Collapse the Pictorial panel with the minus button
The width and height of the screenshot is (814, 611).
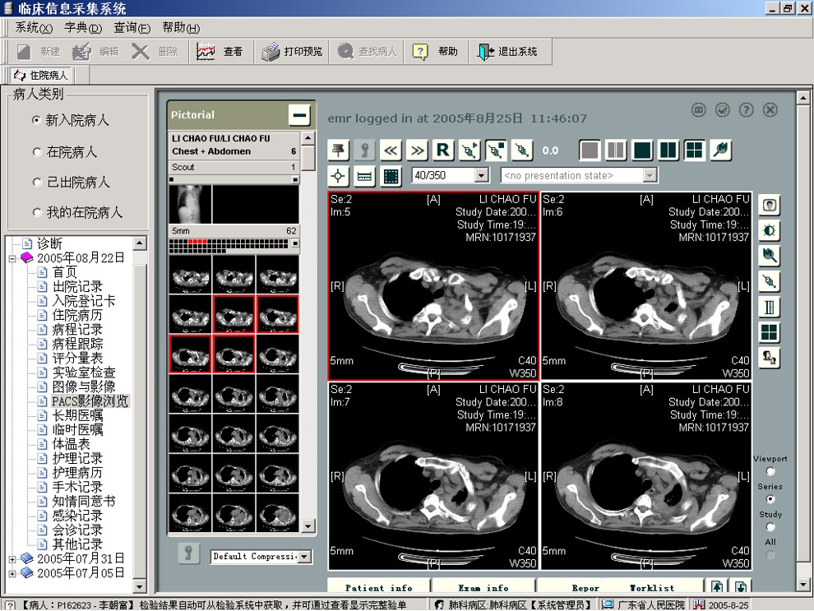pyautogui.click(x=299, y=115)
